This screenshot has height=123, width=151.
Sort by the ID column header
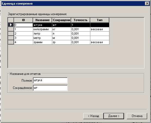(23, 20)
